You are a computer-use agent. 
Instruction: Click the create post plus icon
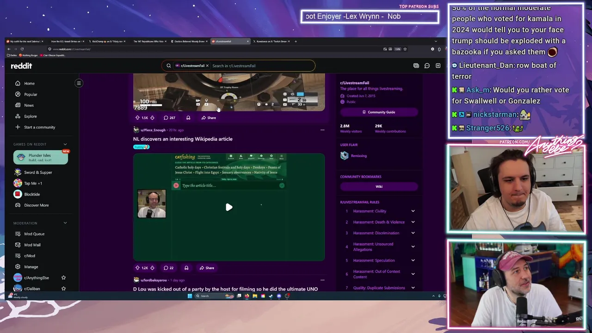[x=438, y=66]
